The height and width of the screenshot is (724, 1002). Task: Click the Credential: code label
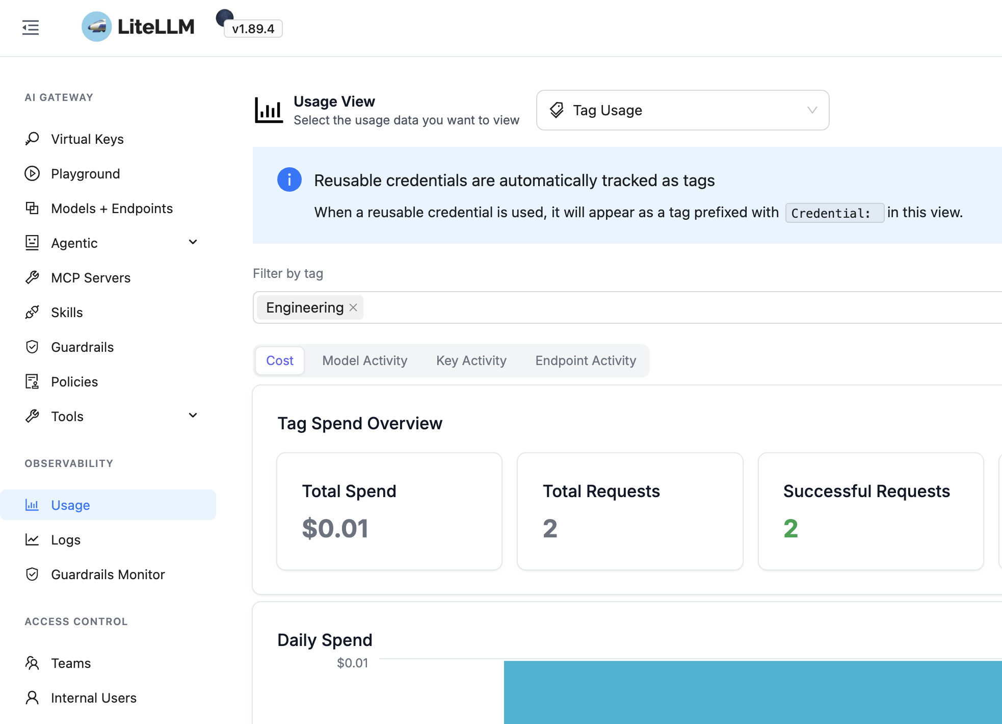pos(834,213)
